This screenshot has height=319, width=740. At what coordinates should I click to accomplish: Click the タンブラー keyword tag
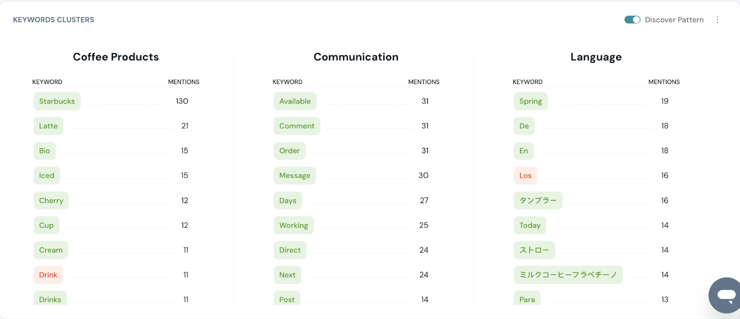[x=538, y=200]
